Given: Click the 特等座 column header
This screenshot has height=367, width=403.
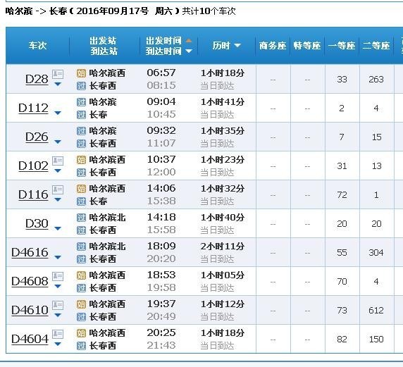Looking at the screenshot, I should click(307, 46).
